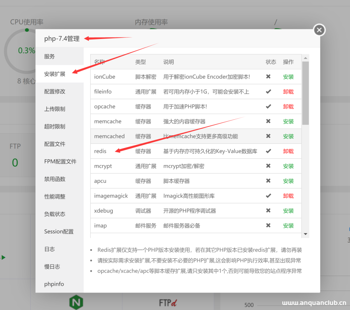Uninstall the redis extension
350x310 pixels.
[288, 151]
